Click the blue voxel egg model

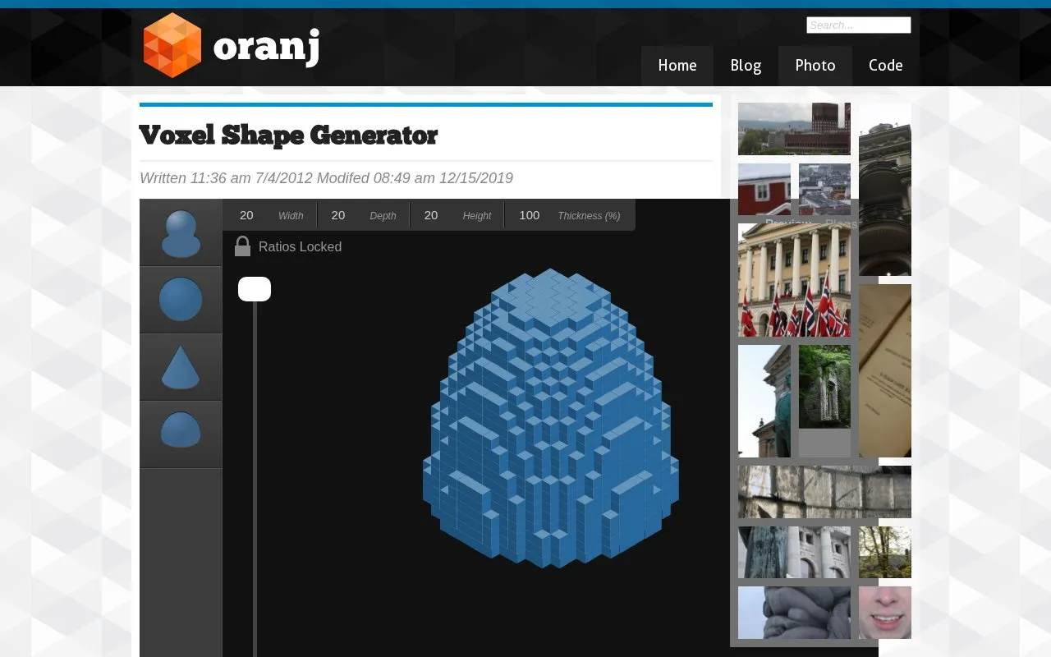click(551, 418)
